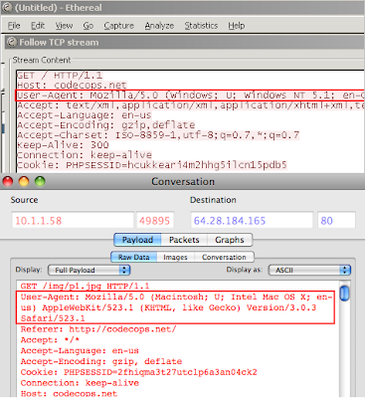Open the View menu in Ethereal
Screen dimensions: 365x398
coord(64,26)
